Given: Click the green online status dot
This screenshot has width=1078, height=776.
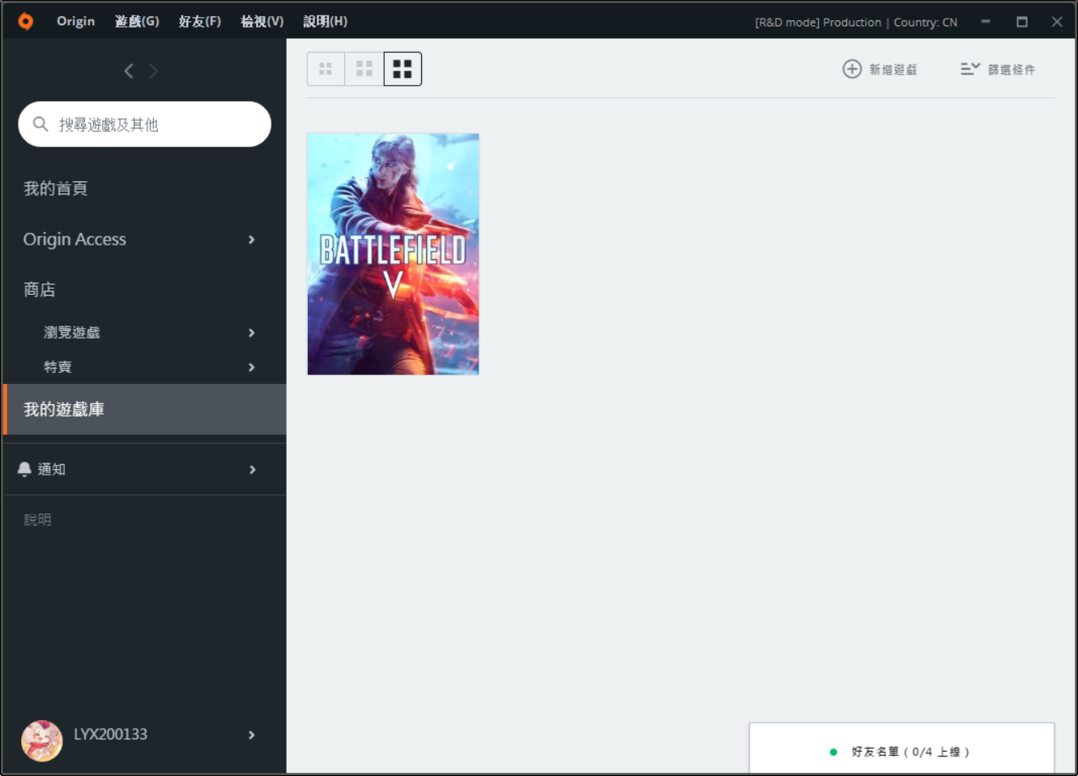Looking at the screenshot, I should (833, 753).
